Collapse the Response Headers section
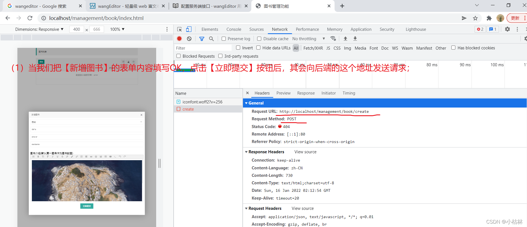 click(246, 152)
